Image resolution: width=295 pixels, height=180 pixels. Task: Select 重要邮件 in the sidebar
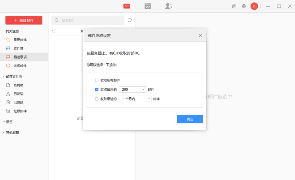20,40
